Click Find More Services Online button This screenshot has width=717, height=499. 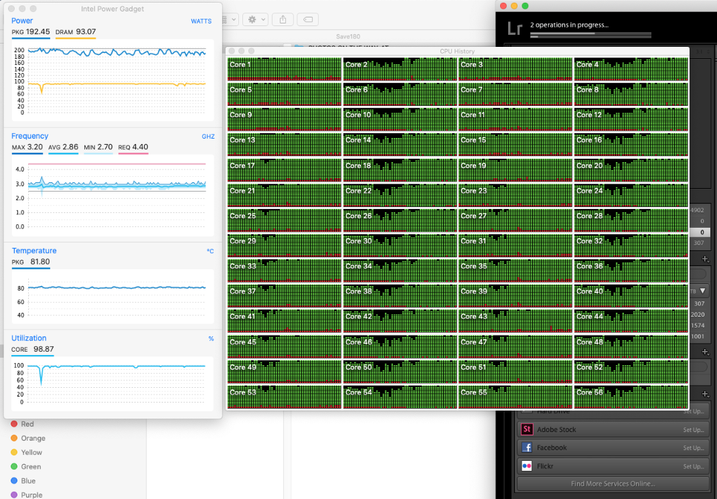(613, 484)
